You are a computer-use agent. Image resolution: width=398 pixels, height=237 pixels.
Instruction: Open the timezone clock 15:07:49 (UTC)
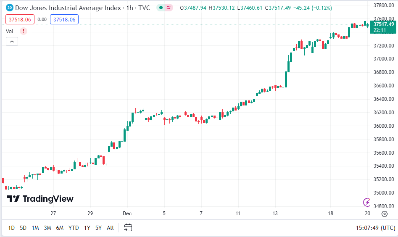click(x=375, y=228)
